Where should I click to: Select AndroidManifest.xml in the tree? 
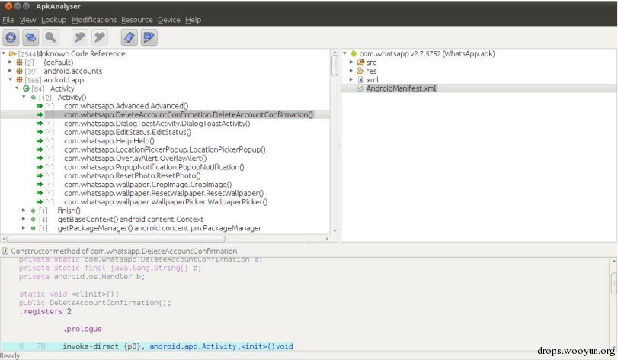(x=401, y=88)
